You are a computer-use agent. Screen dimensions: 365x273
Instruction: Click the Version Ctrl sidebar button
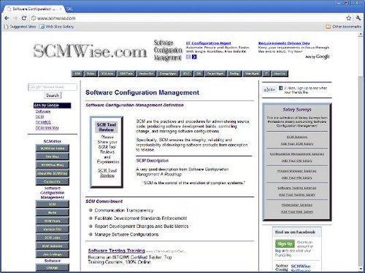pos(53,229)
